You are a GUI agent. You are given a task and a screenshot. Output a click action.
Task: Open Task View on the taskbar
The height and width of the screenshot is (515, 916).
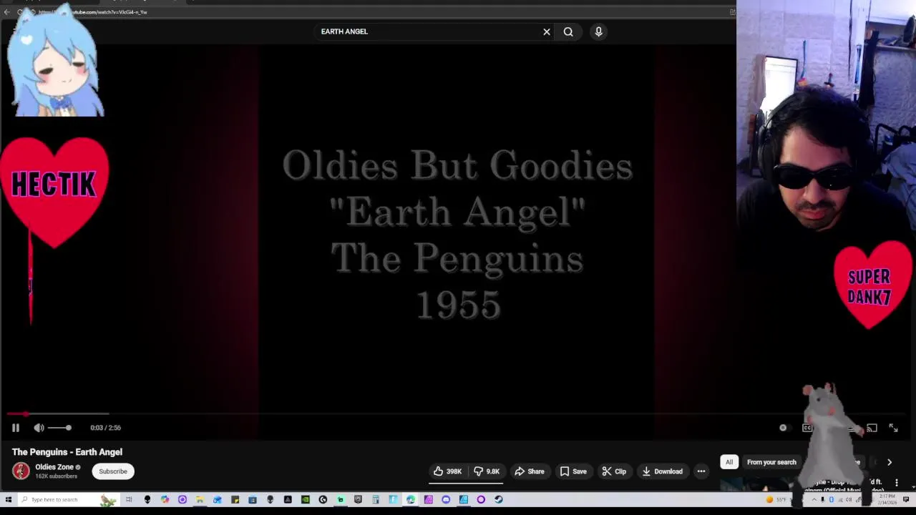tap(129, 499)
